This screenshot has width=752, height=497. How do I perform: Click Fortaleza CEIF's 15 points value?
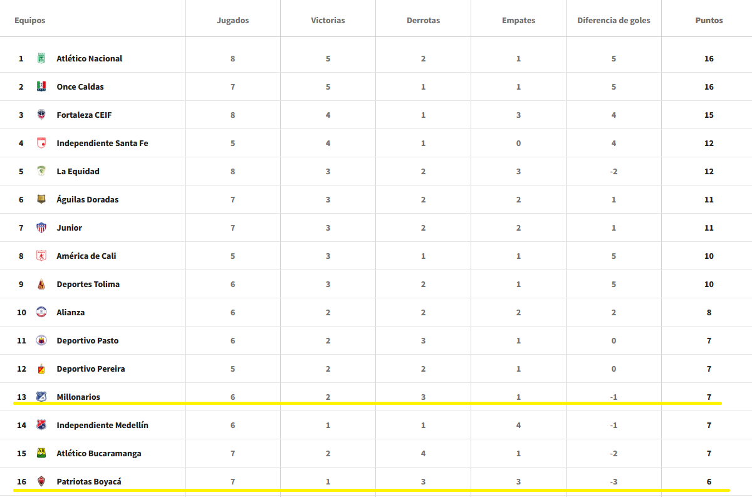(x=709, y=115)
